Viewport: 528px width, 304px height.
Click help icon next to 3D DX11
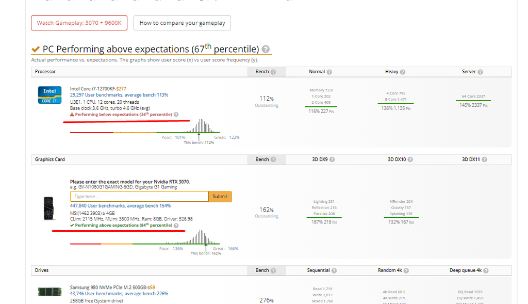point(484,159)
